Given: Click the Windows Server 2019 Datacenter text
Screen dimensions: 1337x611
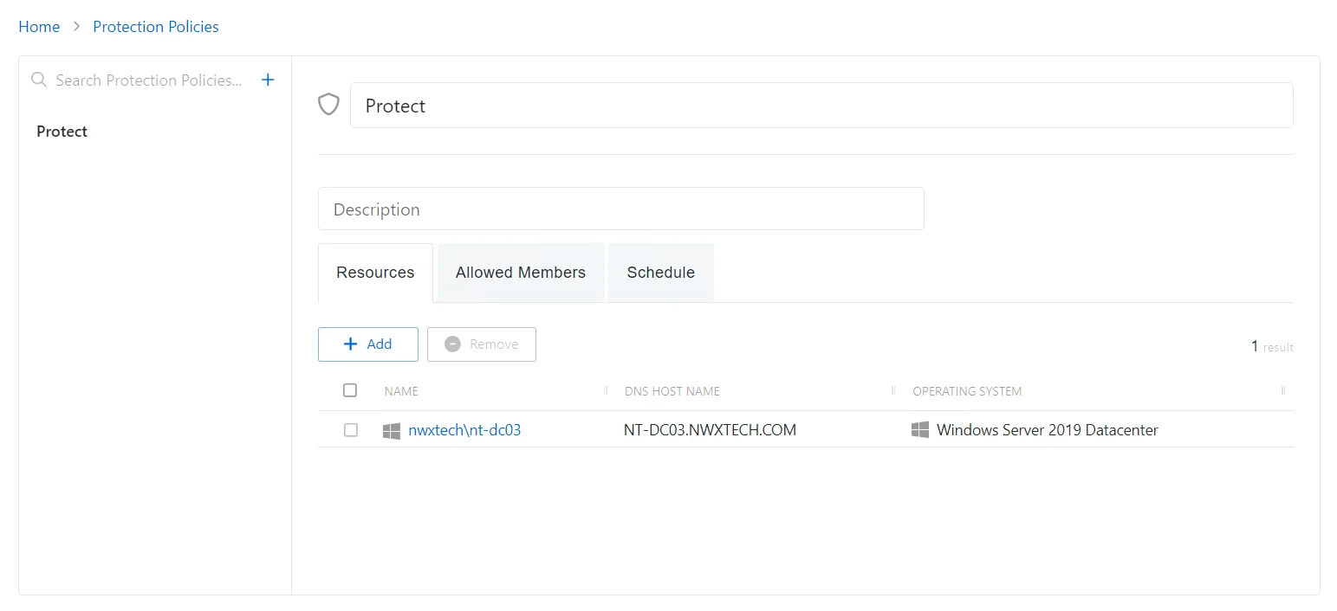Looking at the screenshot, I should point(1048,430).
